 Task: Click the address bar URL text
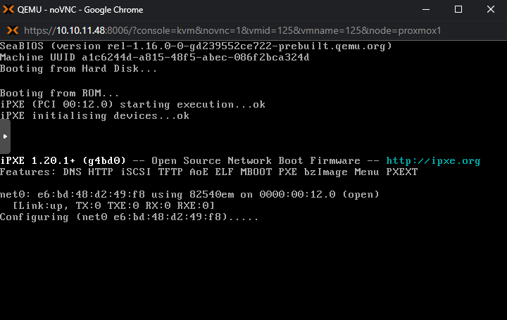(x=232, y=31)
